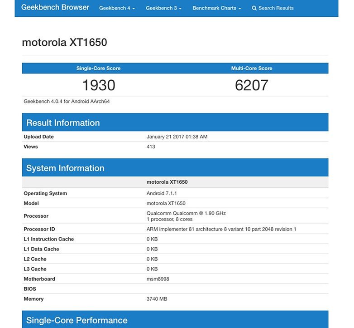Click the BIOS row label
Viewport: 354px width, 328px height.
pyautogui.click(x=30, y=289)
